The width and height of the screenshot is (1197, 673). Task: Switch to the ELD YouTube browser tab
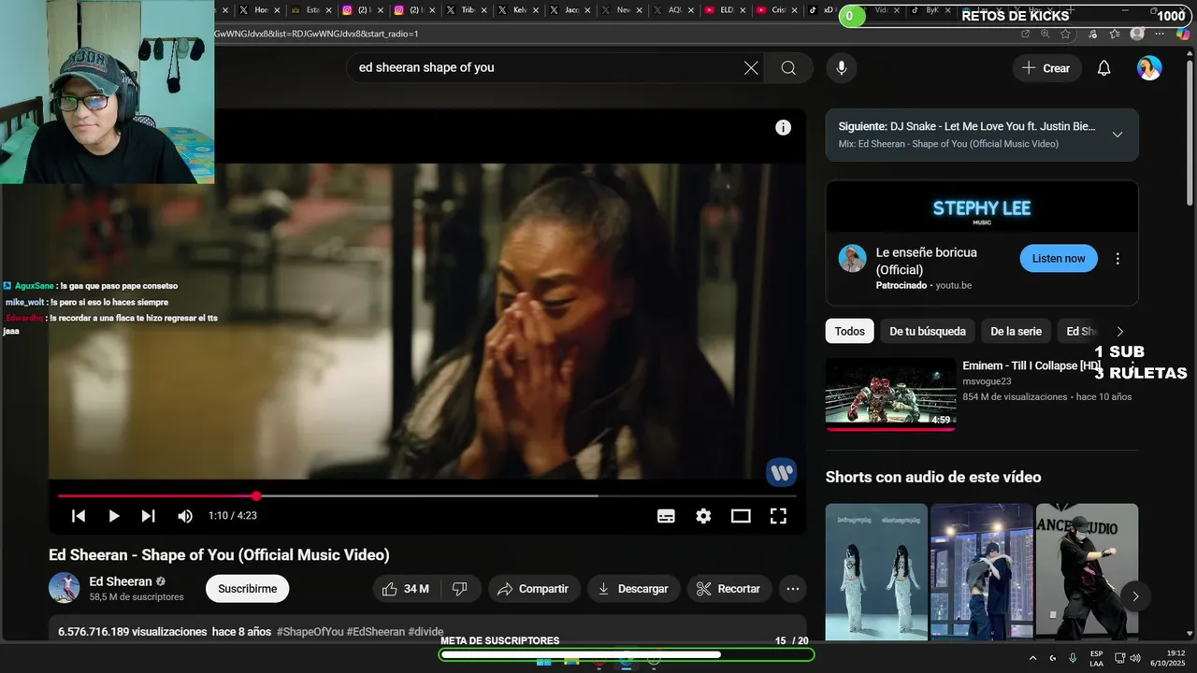(726, 10)
